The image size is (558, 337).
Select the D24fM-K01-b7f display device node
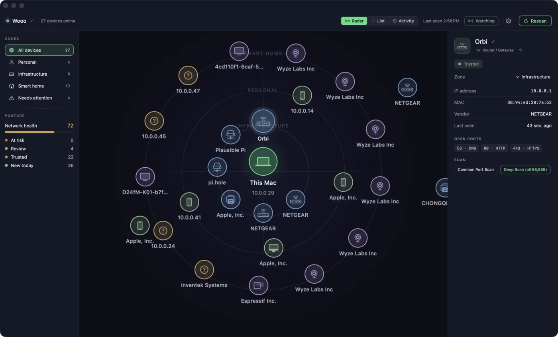click(145, 177)
